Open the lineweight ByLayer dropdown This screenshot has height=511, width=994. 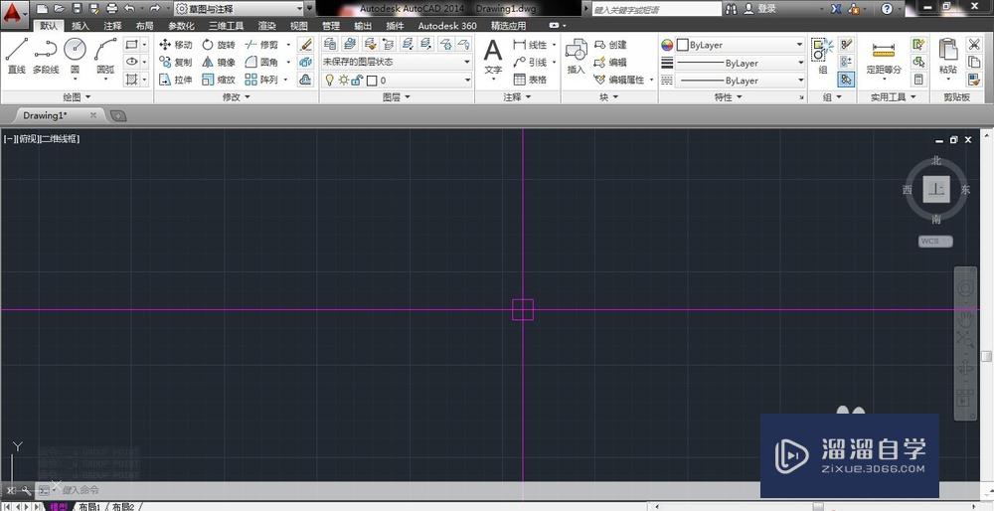pos(741,63)
